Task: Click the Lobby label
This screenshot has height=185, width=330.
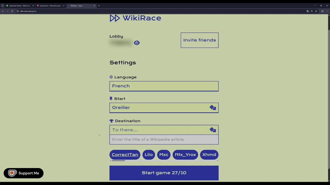Action: pyautogui.click(x=116, y=36)
